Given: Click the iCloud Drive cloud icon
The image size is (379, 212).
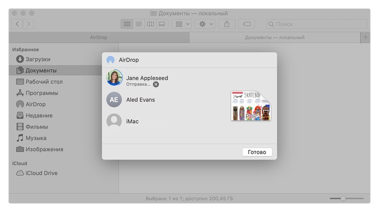Looking at the screenshot, I should tap(20, 173).
